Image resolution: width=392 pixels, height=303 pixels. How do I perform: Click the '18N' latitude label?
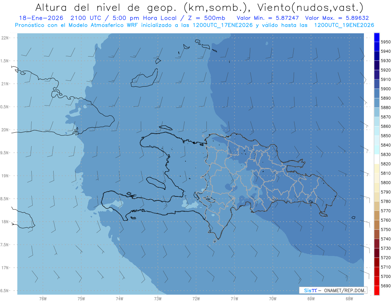[x=5, y=222]
